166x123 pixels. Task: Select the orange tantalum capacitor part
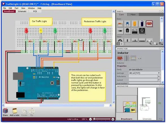pos(135,24)
